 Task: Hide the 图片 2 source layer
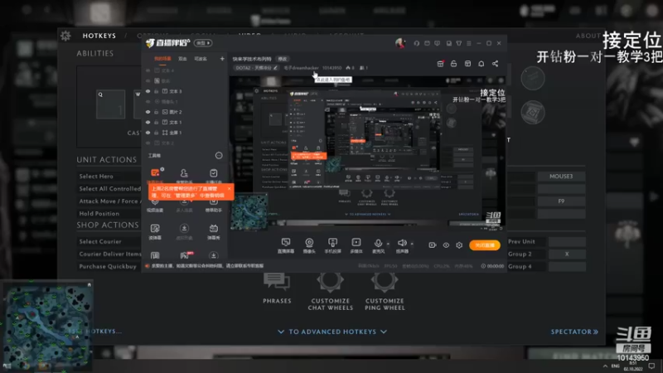click(x=148, y=112)
